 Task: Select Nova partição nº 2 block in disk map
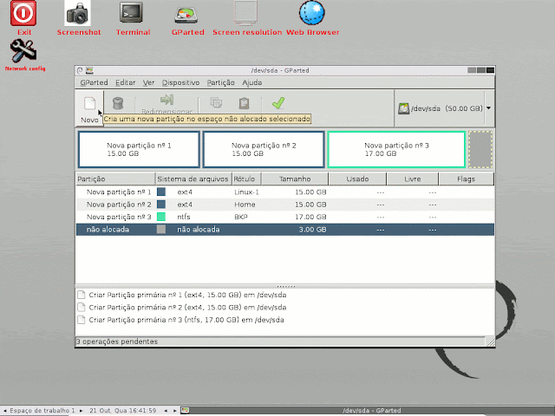click(264, 149)
